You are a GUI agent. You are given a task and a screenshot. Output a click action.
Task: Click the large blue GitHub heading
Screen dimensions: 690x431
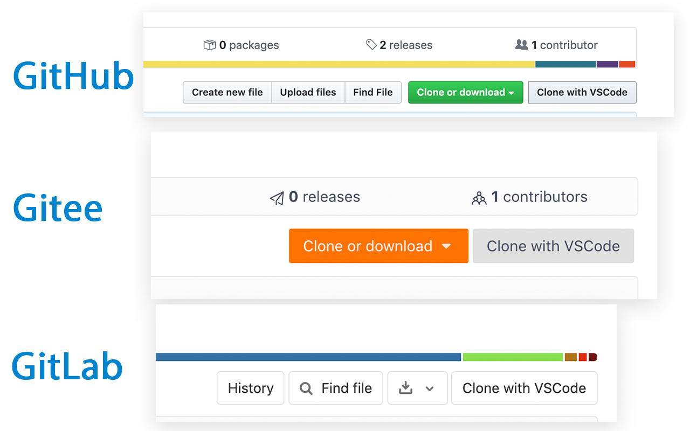click(x=73, y=76)
